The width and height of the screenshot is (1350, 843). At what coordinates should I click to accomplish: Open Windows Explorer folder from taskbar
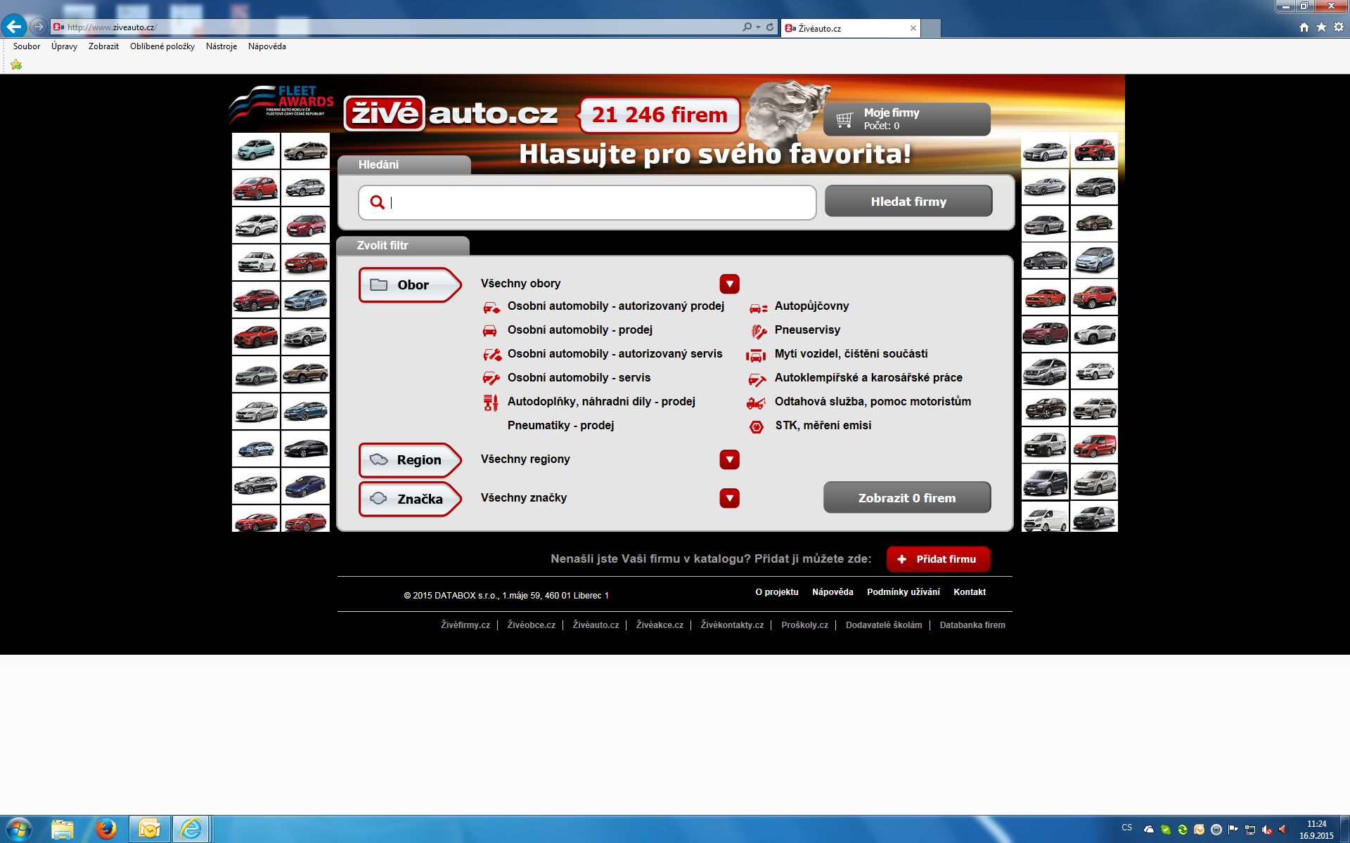[63, 829]
